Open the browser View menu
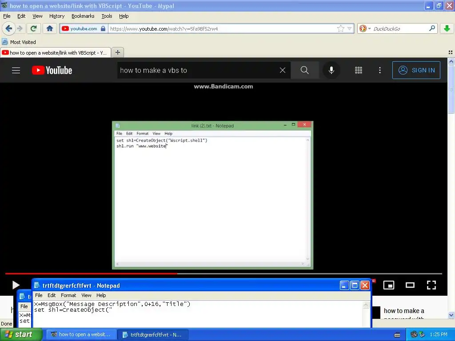The image size is (455, 341). (x=37, y=16)
